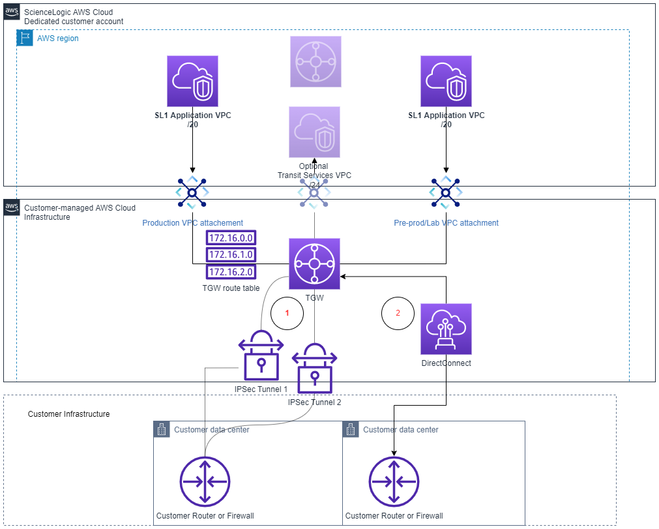This screenshot has height=529, width=659.
Task: Select the numbered circle marker 2
Action: (398, 314)
